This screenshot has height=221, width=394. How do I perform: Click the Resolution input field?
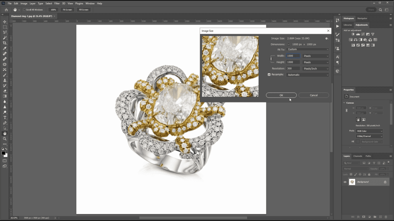pyautogui.click(x=293, y=68)
